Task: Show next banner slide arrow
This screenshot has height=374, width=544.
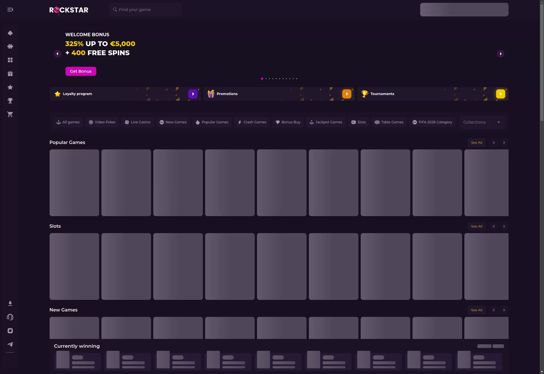Action: point(501,54)
